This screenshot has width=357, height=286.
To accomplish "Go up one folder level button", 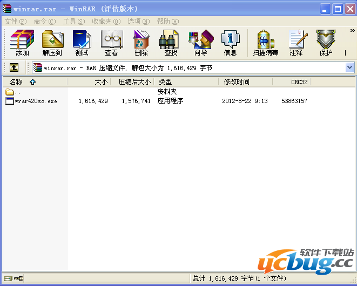I will click(14, 67).
